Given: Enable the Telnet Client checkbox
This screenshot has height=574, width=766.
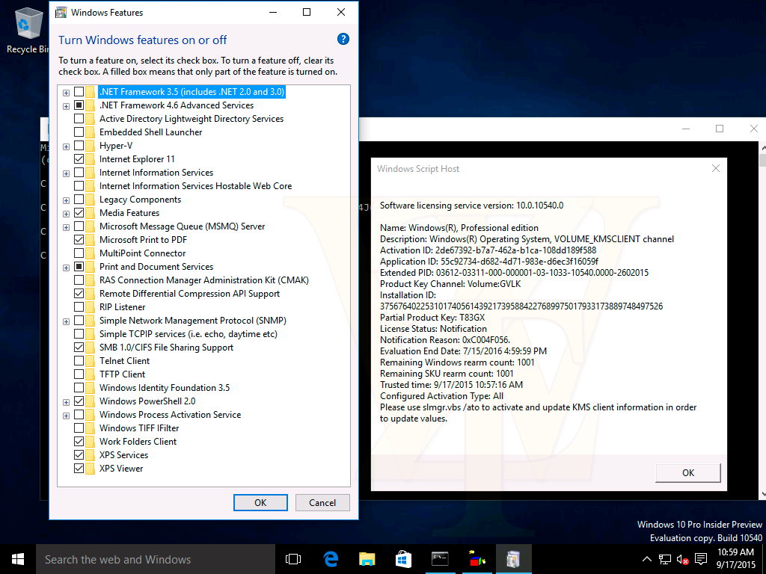Looking at the screenshot, I should (79, 361).
